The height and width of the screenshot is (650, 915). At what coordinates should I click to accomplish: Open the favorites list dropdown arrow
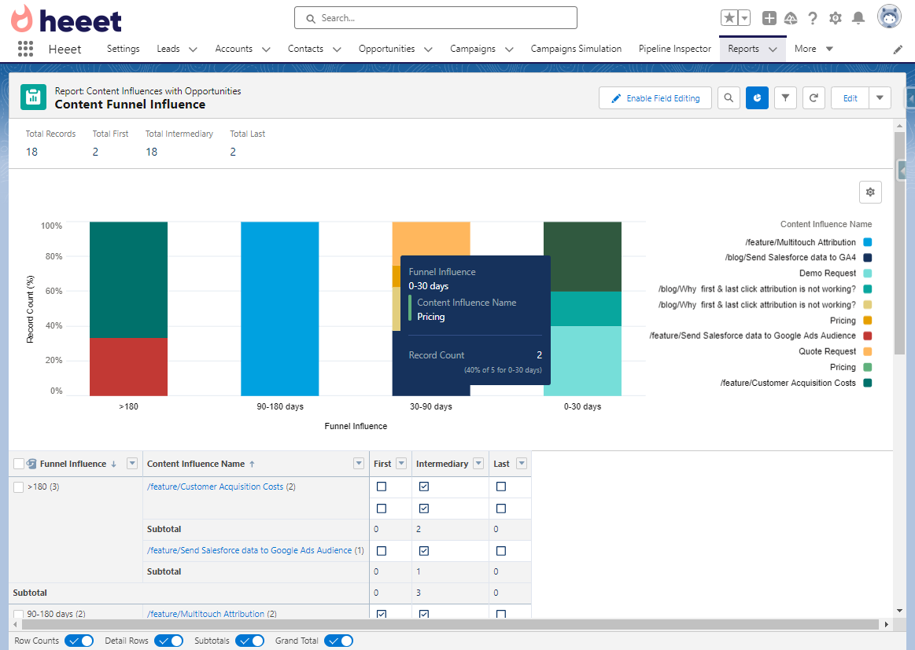[744, 18]
